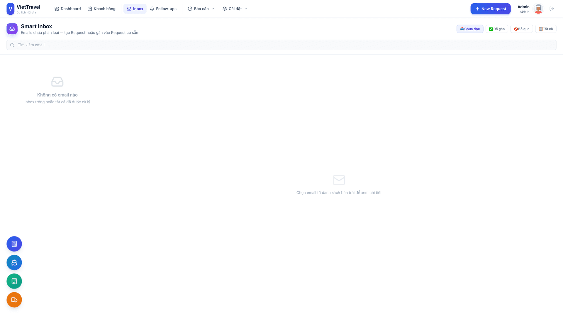The image size is (563, 314).
Task: Open Follow-ups page
Action: coord(163,9)
